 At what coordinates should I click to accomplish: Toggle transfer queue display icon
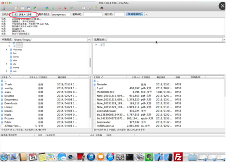(x=35, y=8)
